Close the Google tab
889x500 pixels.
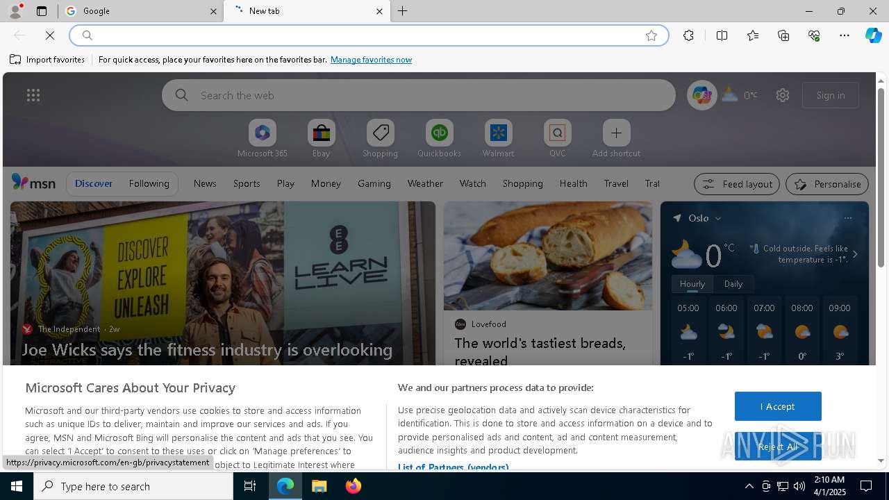(213, 11)
